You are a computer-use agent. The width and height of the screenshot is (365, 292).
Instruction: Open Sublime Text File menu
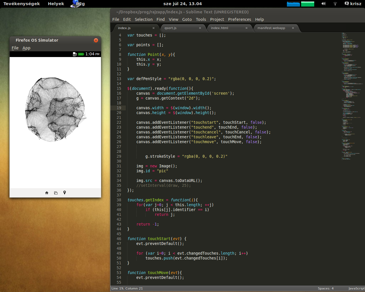click(x=116, y=19)
